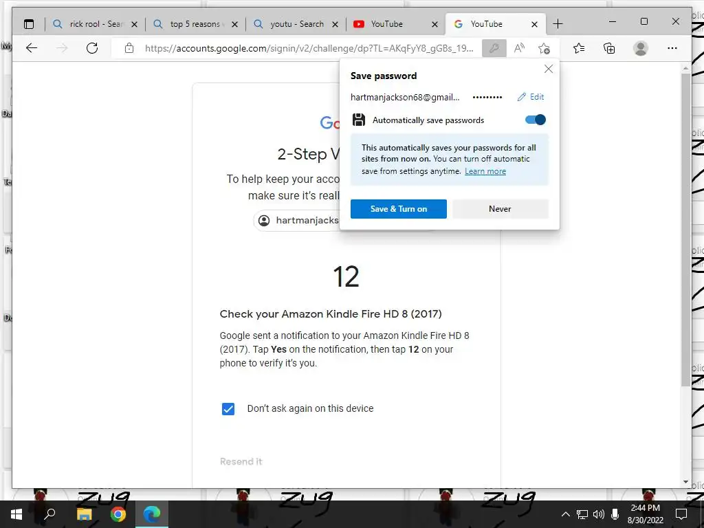
Task: Open Windows taskbar search
Action: (49, 514)
